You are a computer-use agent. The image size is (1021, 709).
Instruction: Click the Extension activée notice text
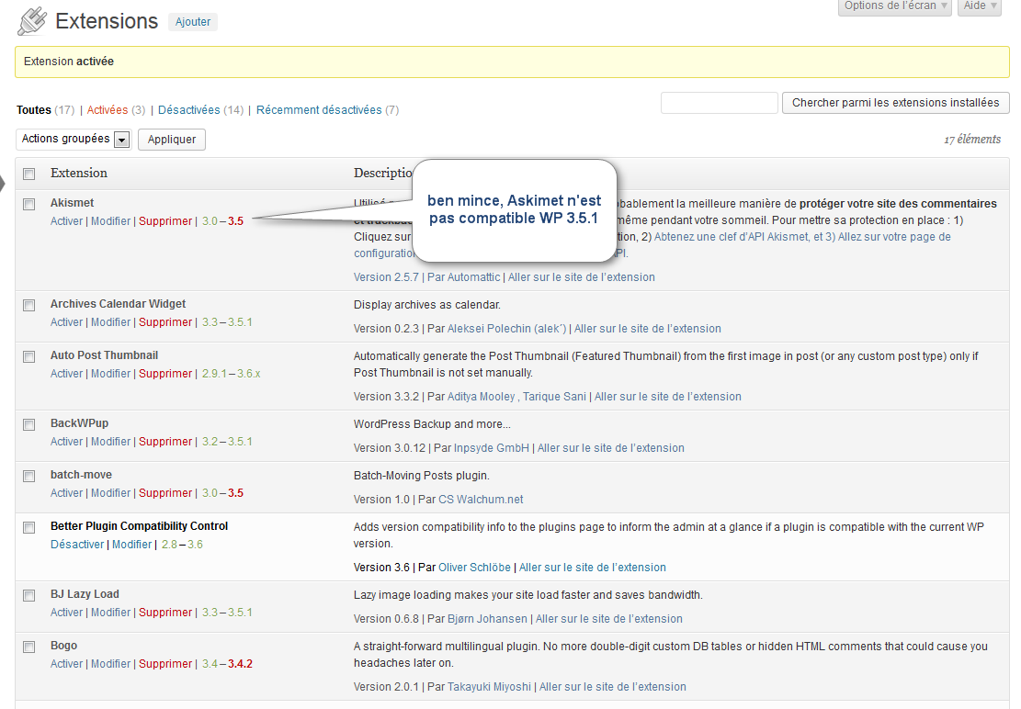coord(69,62)
